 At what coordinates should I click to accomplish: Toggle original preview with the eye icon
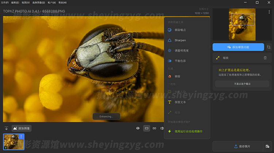coord(138,128)
